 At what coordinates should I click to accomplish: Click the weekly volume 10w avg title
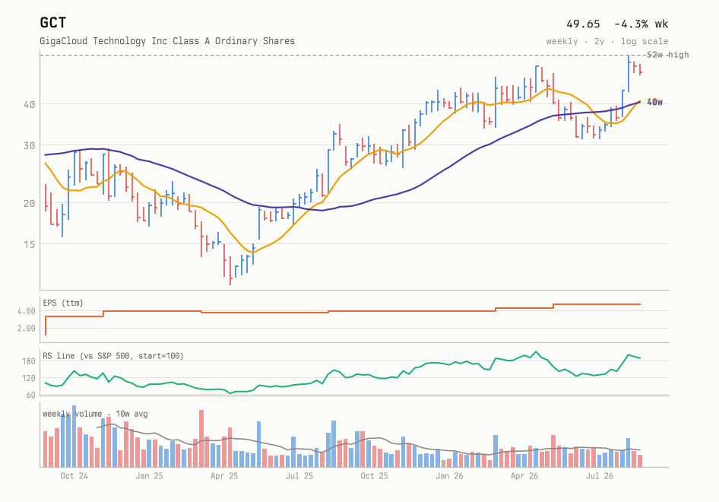[95, 414]
